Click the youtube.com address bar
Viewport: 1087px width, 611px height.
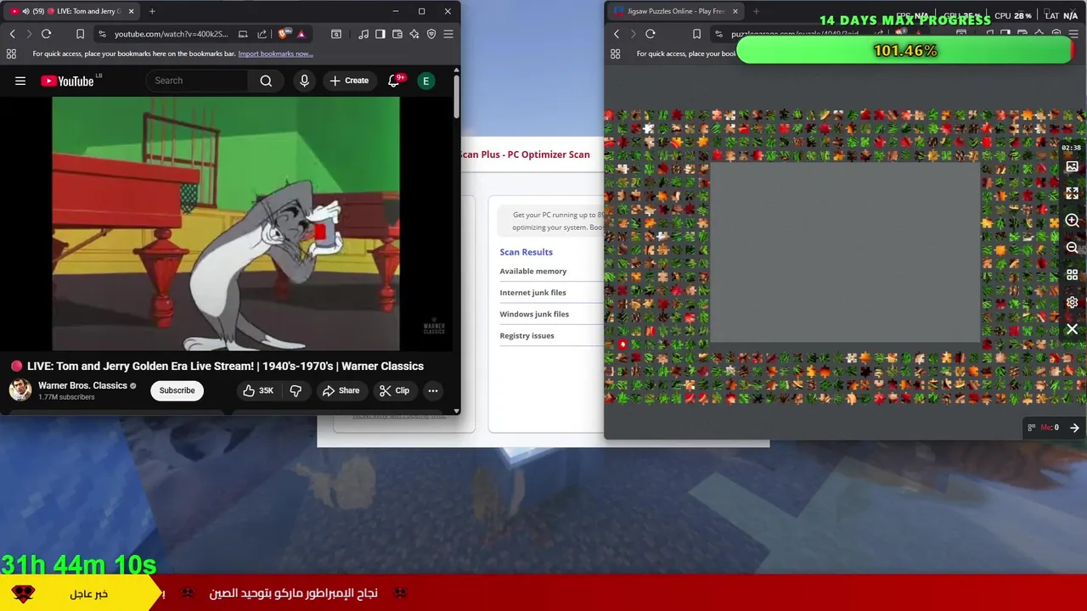click(171, 34)
